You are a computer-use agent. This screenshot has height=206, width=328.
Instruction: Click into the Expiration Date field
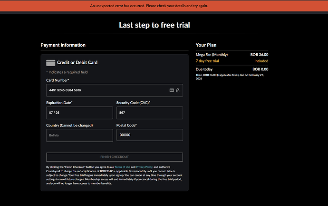79,113
